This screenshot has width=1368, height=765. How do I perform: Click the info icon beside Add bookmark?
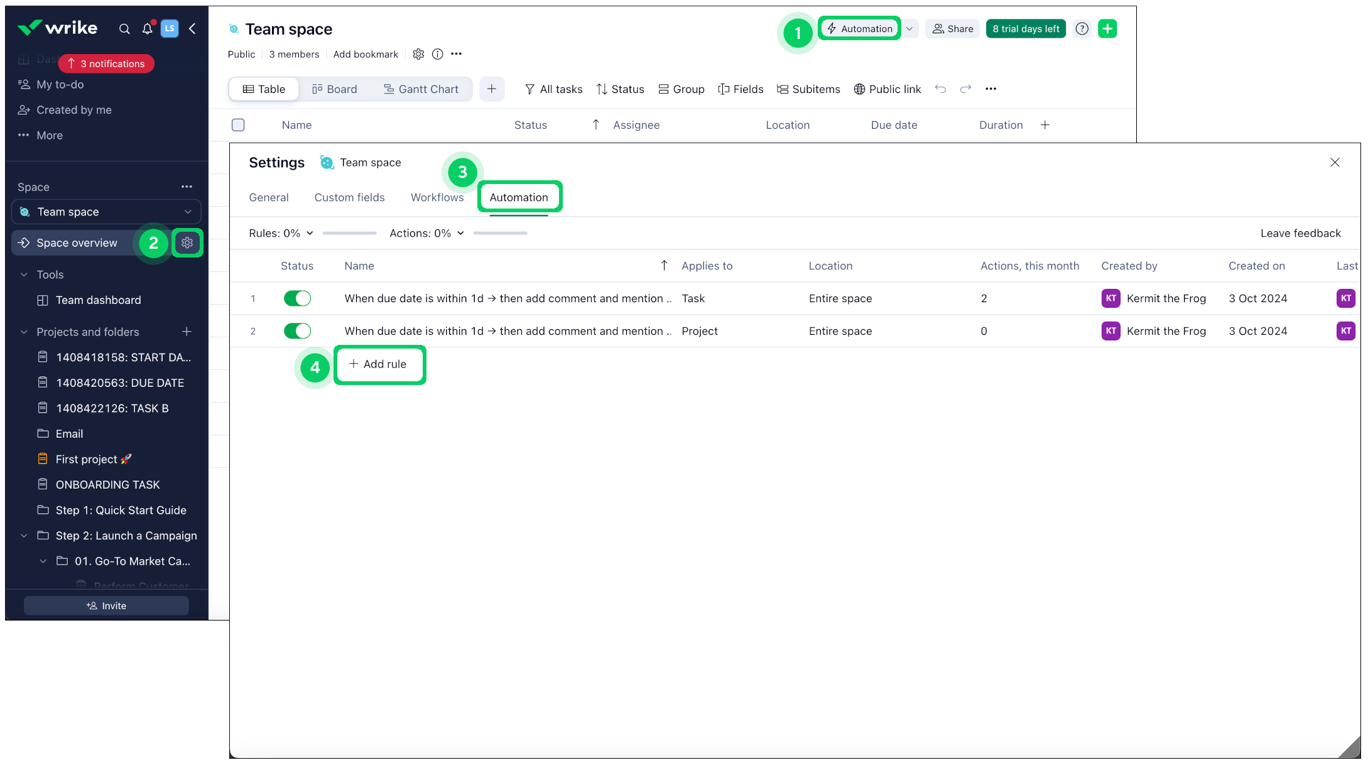[438, 54]
